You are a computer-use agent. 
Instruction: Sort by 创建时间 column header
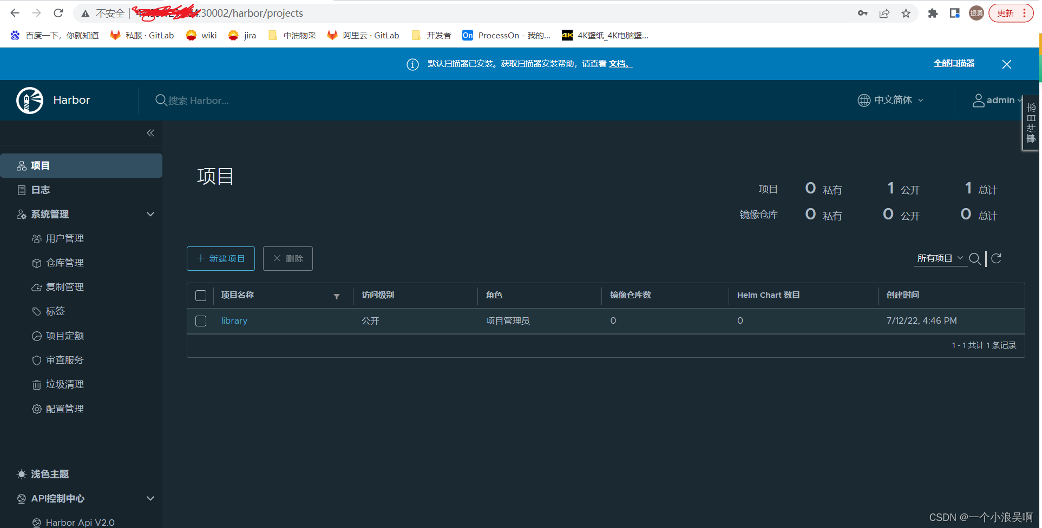click(903, 295)
